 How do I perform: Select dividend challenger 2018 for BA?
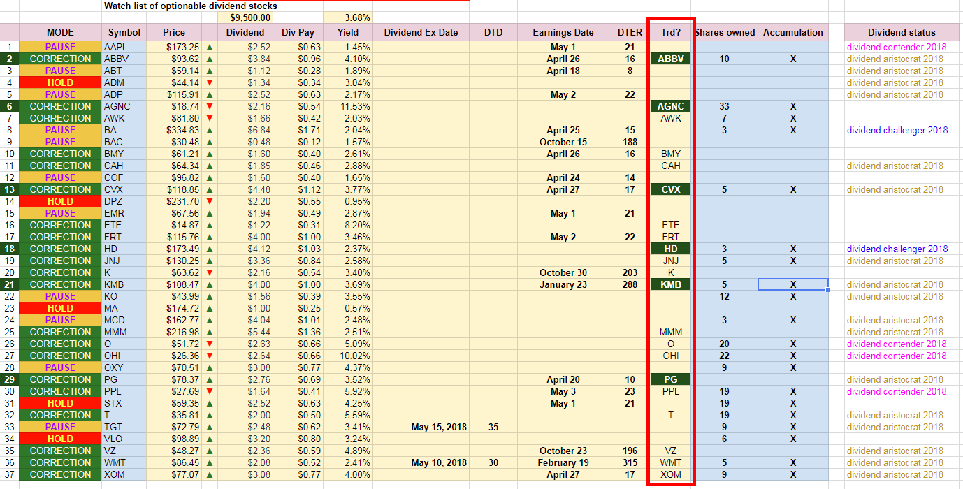(897, 130)
